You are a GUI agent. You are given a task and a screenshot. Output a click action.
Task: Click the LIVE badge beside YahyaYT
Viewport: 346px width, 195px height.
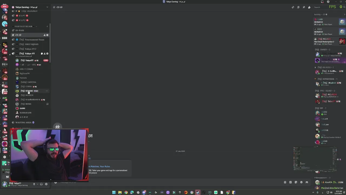pos(46,60)
